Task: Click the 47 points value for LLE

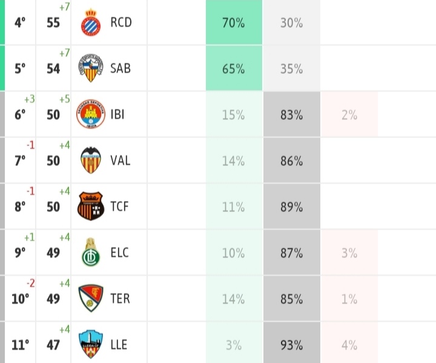Action: click(x=53, y=345)
